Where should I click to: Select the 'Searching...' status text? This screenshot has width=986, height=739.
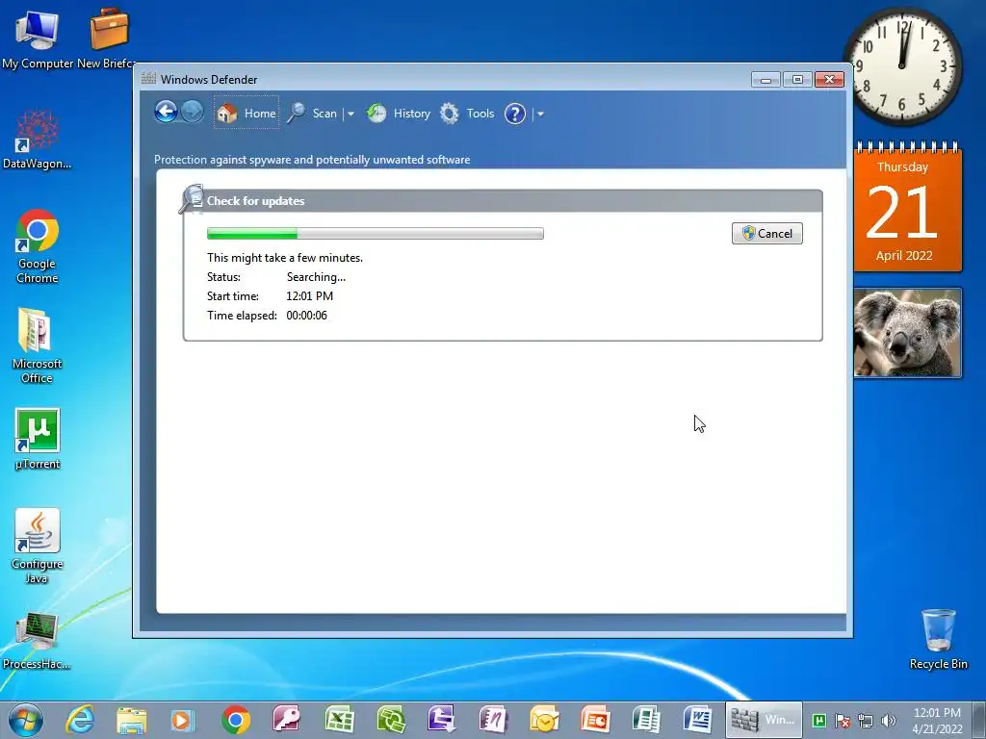click(316, 277)
